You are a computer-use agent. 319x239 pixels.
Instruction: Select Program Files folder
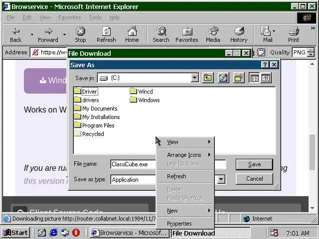tap(94, 125)
